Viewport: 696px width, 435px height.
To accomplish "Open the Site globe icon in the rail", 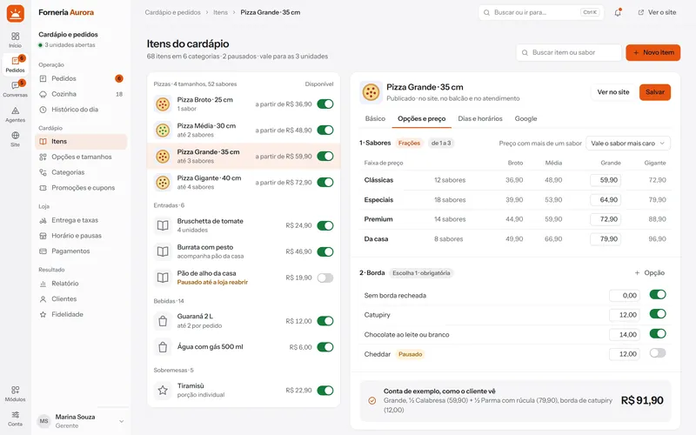I will 15,139.
